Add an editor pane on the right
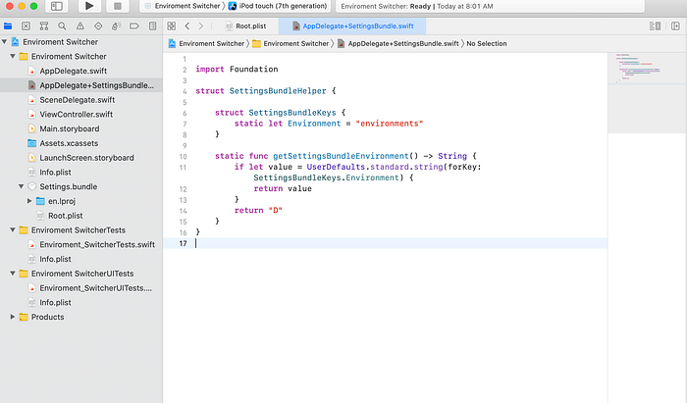 click(x=675, y=26)
